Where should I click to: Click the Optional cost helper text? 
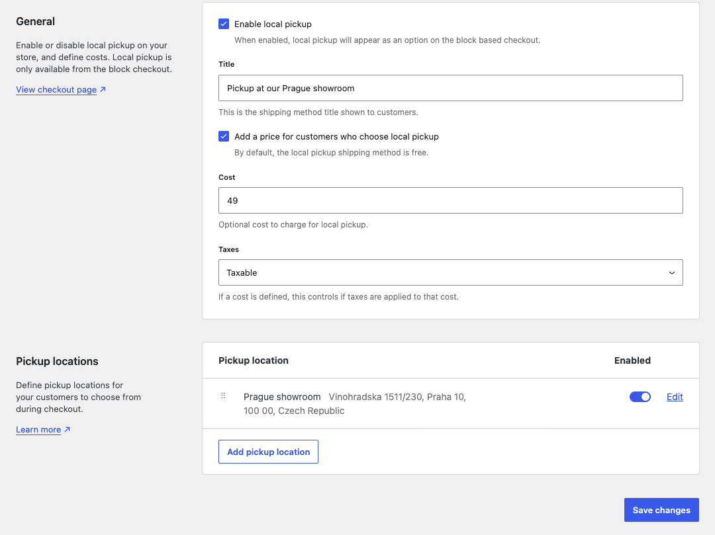coord(293,224)
